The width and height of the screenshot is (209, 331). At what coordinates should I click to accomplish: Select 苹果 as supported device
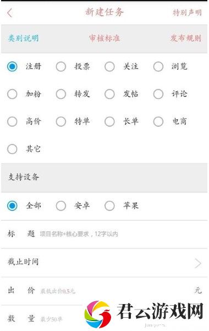[x=109, y=206]
